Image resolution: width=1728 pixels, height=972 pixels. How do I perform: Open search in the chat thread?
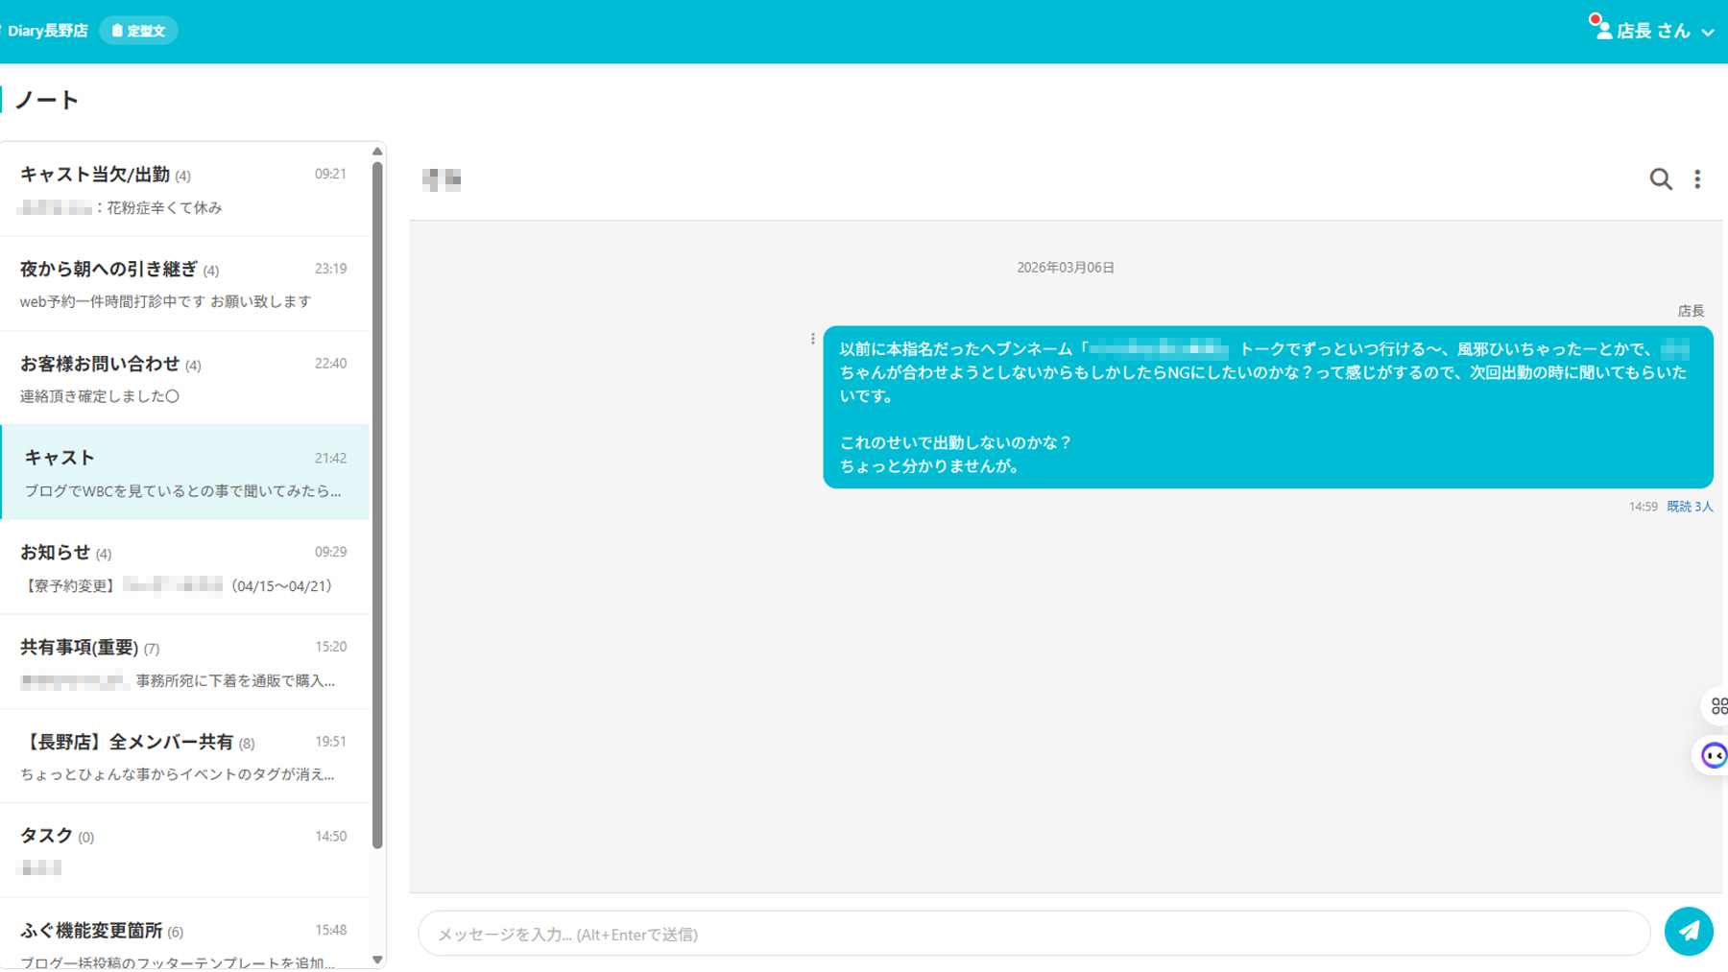tap(1660, 178)
